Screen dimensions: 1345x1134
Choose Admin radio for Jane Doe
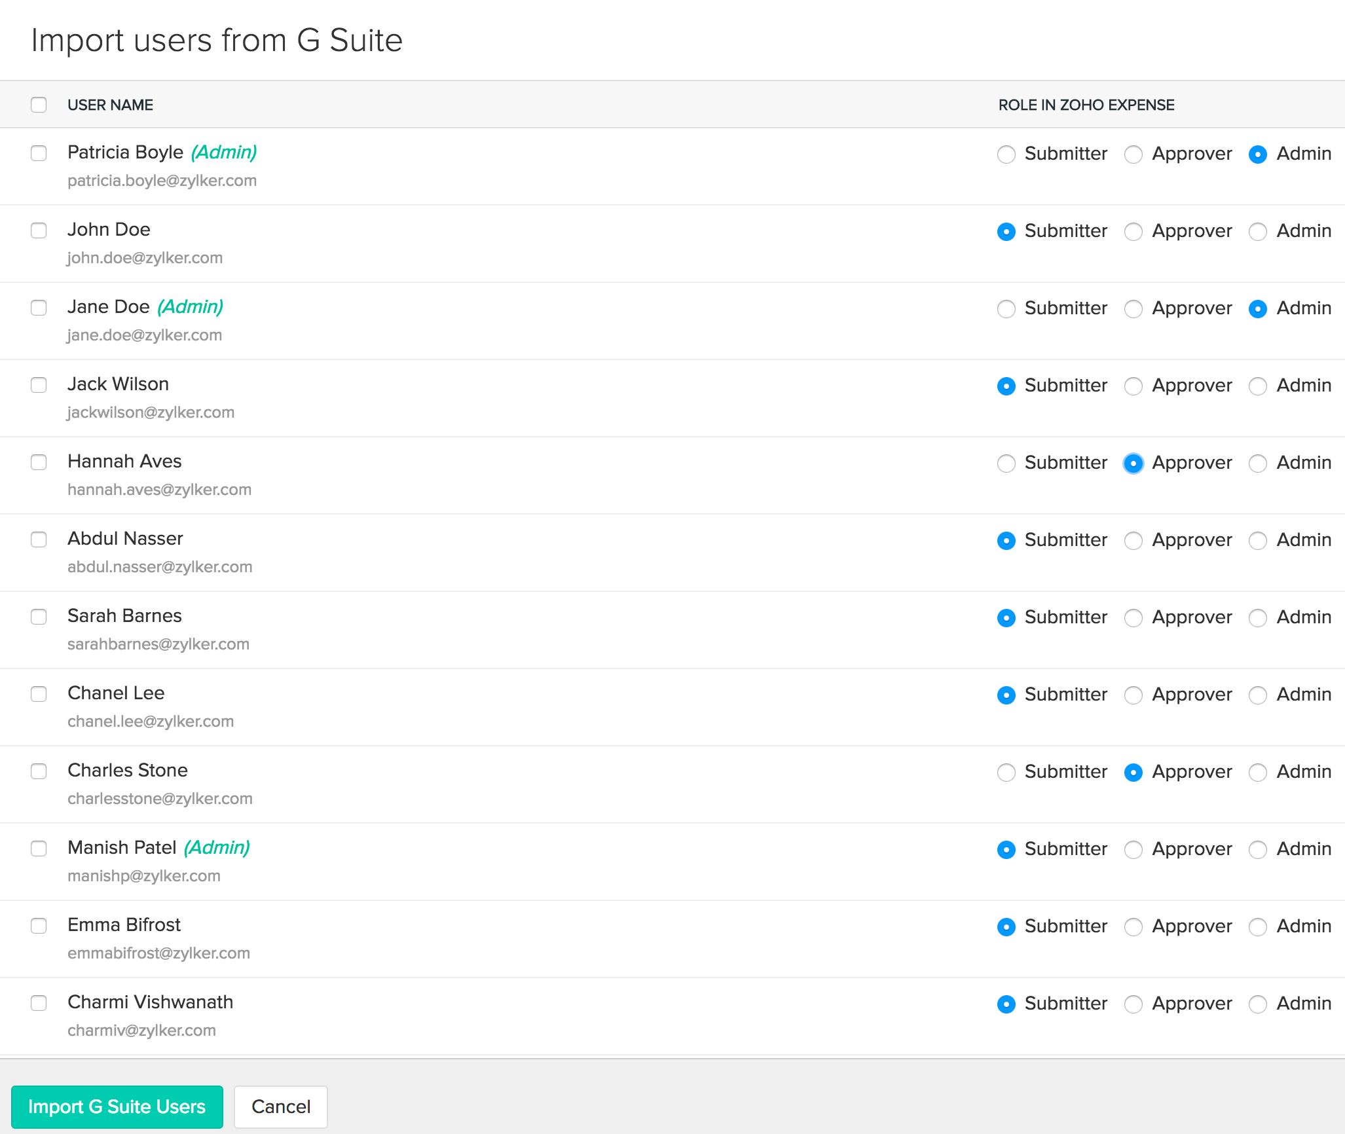[1258, 309]
